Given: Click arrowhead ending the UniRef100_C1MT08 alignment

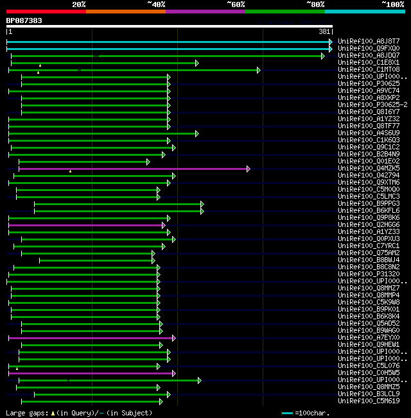Looking at the screenshot, I should click(x=259, y=70).
